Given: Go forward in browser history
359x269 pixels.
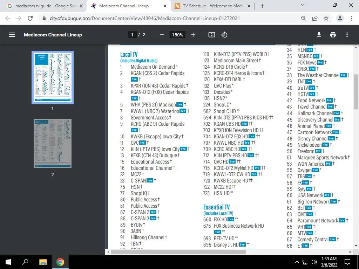Looking at the screenshot, I should click(x=19, y=18).
